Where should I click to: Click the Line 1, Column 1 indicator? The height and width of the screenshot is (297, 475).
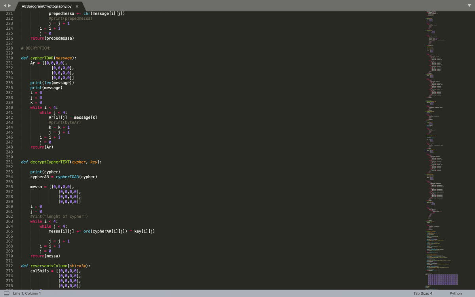27,293
